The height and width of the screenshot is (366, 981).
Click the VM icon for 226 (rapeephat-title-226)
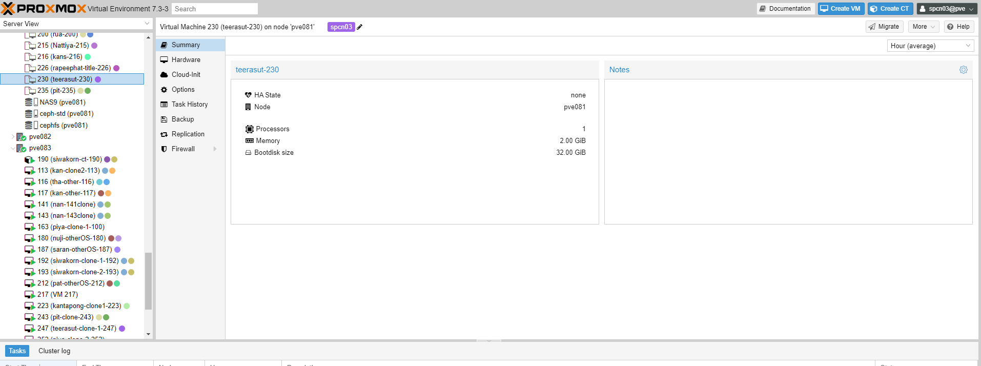(x=30, y=68)
